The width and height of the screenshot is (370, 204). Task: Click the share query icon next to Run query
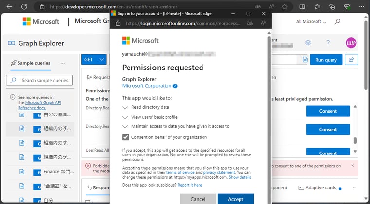click(x=351, y=60)
